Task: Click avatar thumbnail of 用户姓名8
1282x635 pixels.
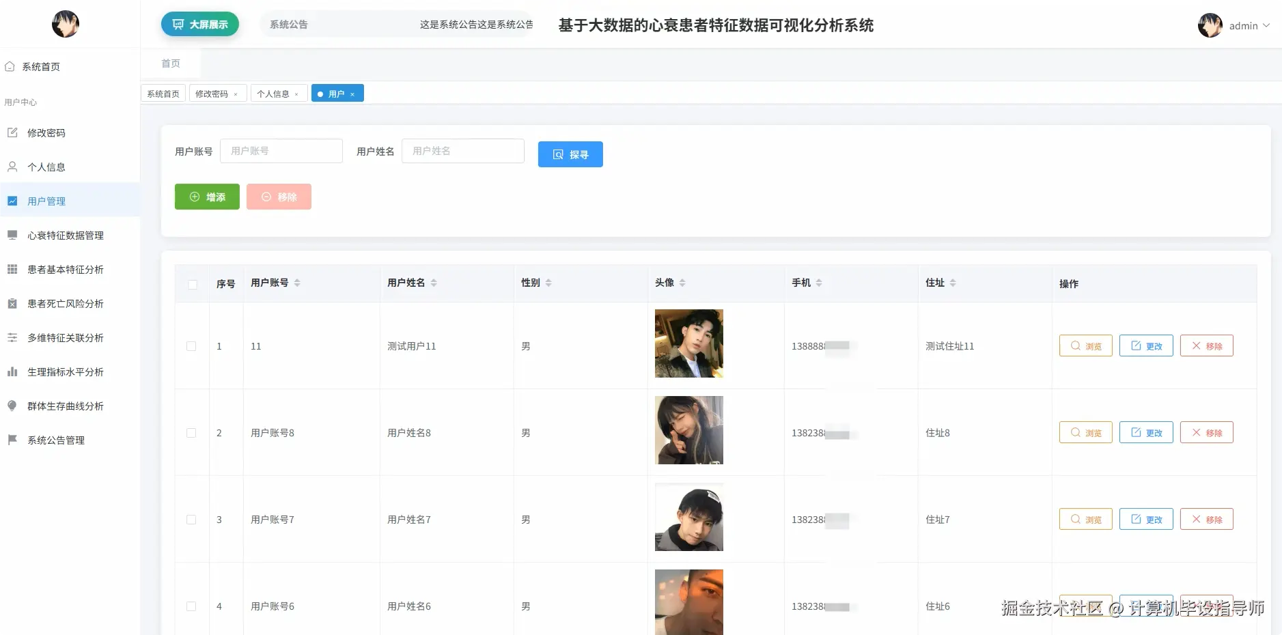Action: pos(689,430)
